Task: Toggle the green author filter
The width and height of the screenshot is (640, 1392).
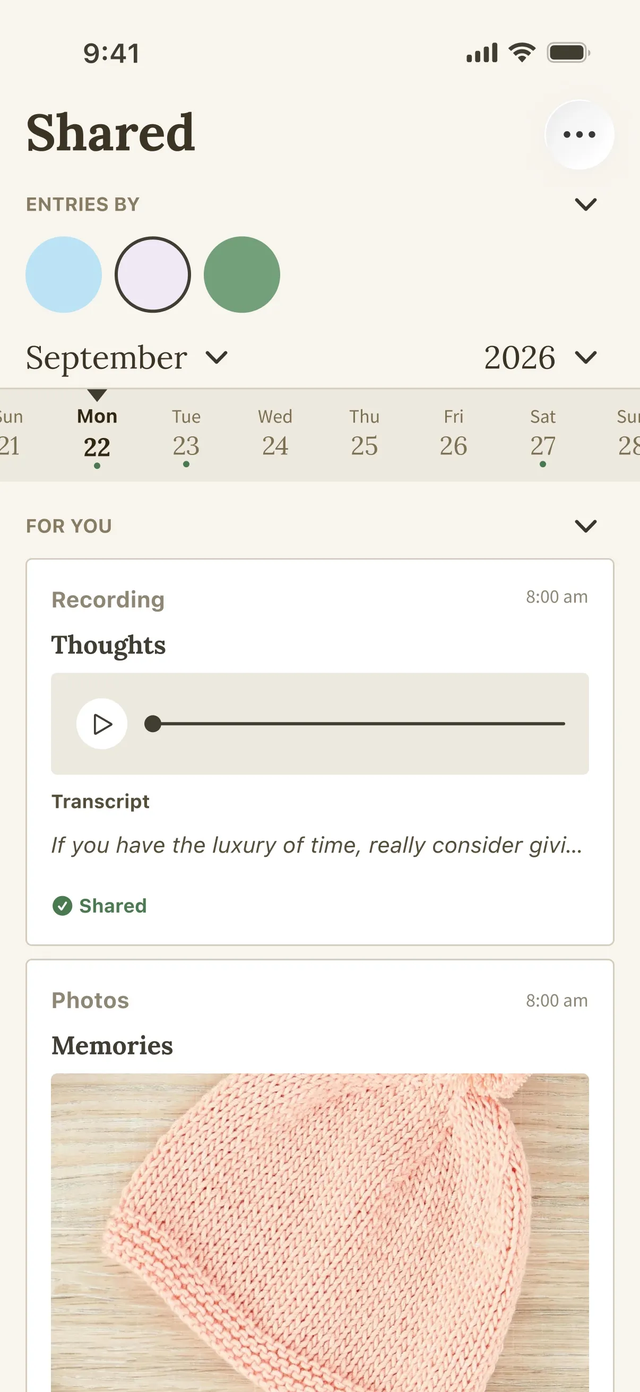Action: [241, 274]
